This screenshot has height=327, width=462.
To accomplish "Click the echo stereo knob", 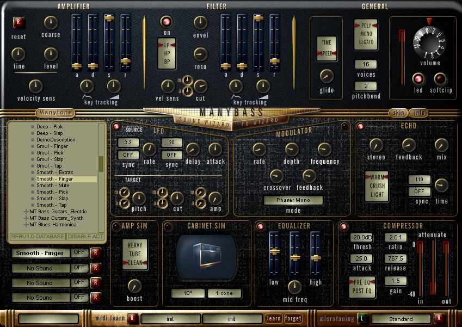I will 376,145.
